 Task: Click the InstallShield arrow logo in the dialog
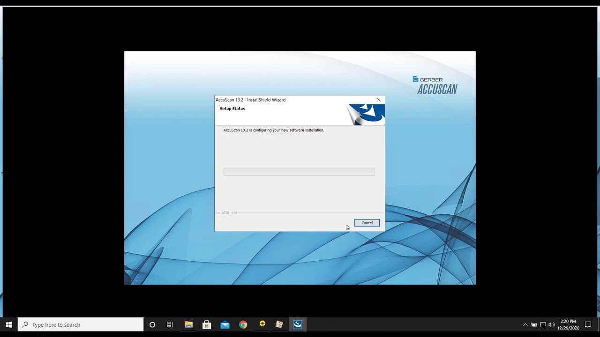coord(366,115)
